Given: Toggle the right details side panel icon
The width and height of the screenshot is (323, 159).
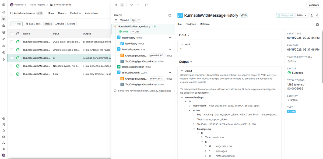Looking at the screenshot, I should click(x=317, y=24).
